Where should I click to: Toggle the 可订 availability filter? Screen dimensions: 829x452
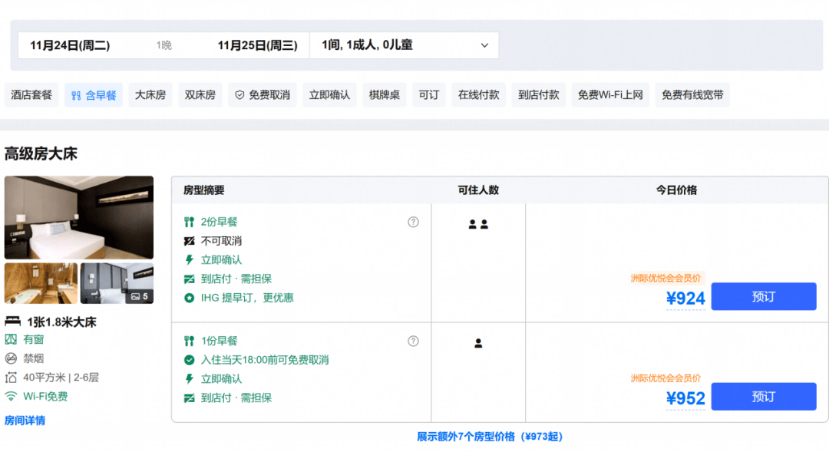[x=429, y=95]
